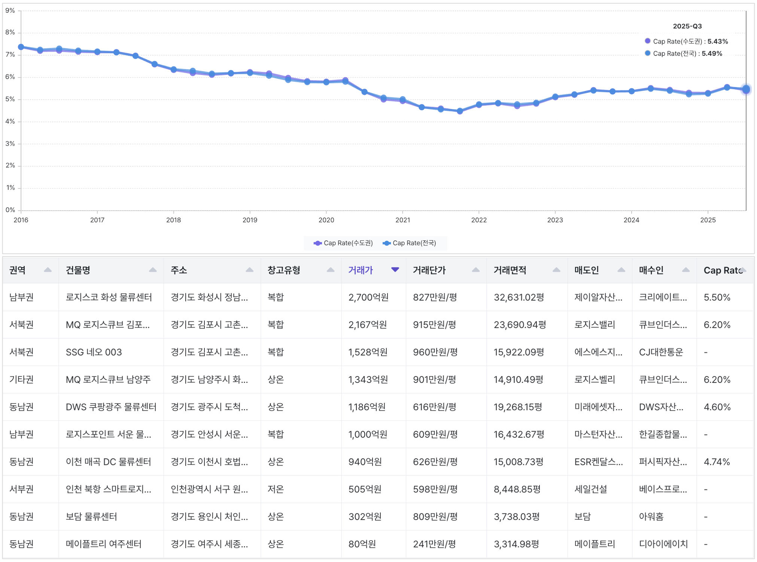Toggle Cap Rate(수도권) legend series
The image size is (757, 562).
(x=343, y=243)
